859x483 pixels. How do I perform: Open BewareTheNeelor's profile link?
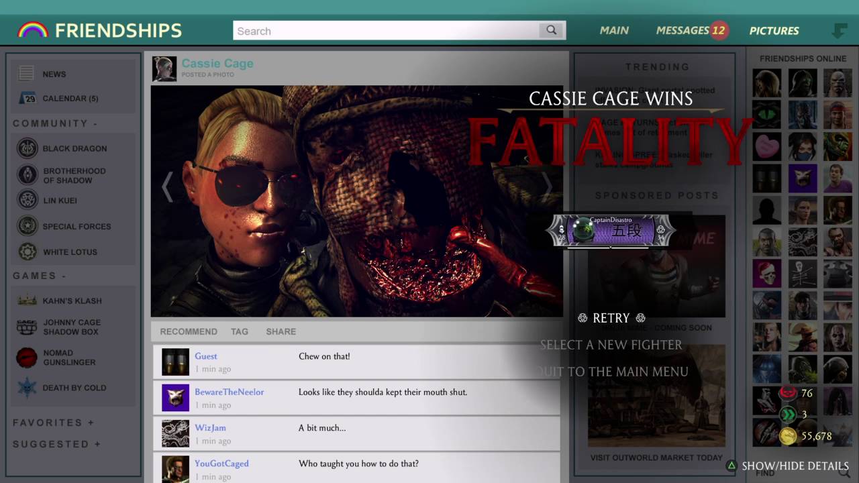coord(230,392)
